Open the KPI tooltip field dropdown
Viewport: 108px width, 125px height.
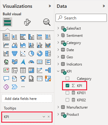click(x=44, y=117)
